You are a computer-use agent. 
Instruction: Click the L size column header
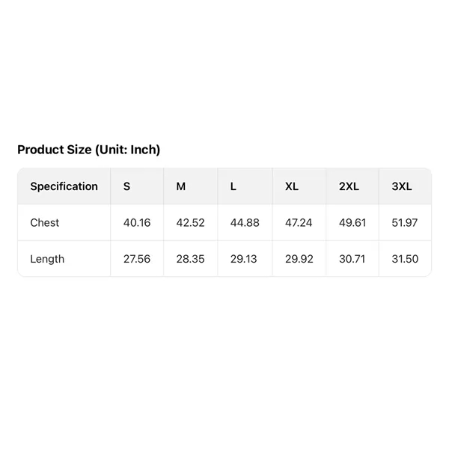[233, 186]
